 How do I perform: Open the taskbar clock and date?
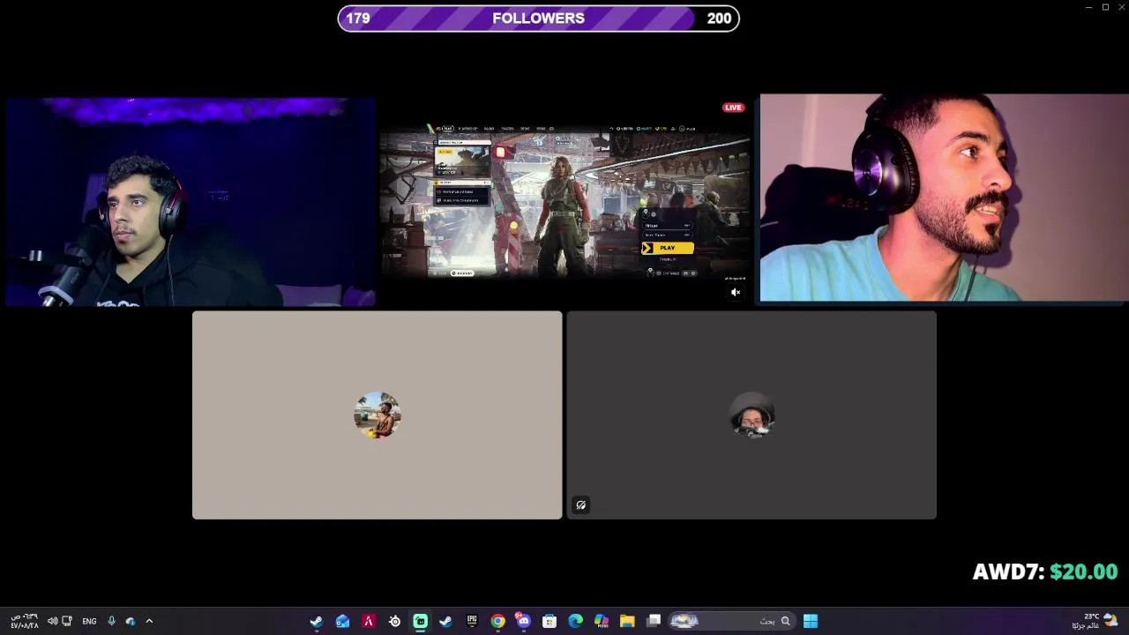tap(24, 622)
